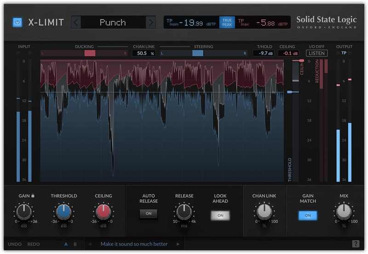Click the Chan Link percentage value field
The height and width of the screenshot is (254, 368).
144,53
